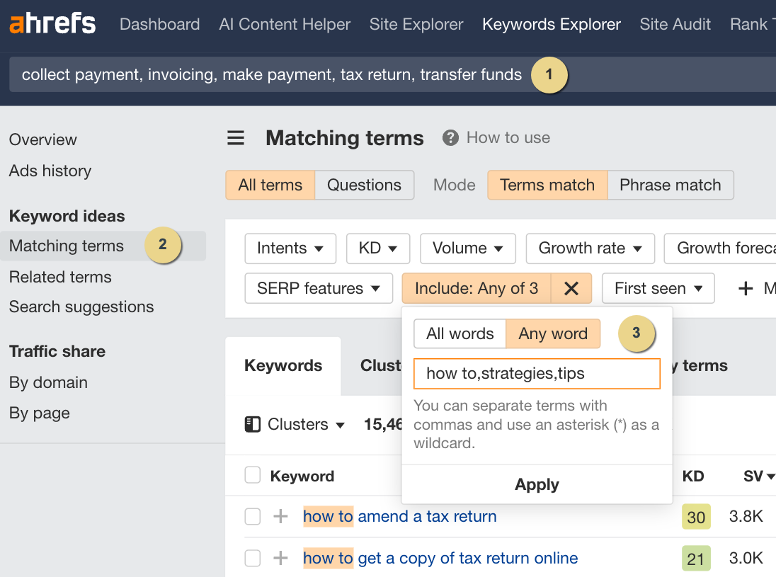Add 'how to amend a tax return' with plus
Screen dimensions: 776x577
coord(280,516)
